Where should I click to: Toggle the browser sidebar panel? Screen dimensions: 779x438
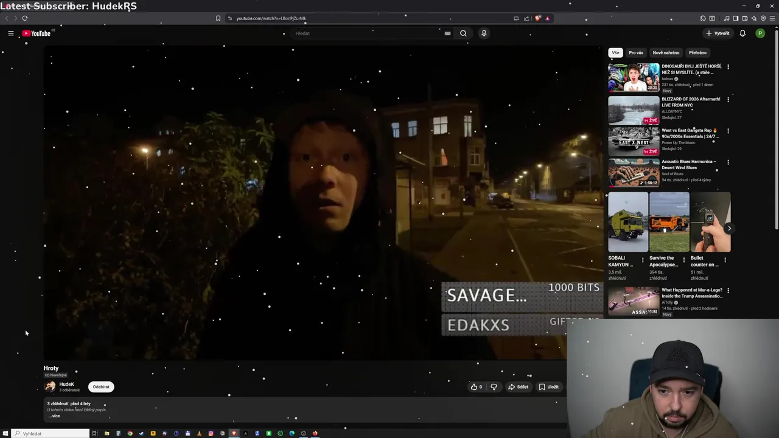pyautogui.click(x=736, y=18)
